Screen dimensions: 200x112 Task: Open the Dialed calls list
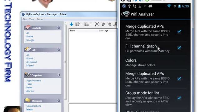tap(30, 58)
